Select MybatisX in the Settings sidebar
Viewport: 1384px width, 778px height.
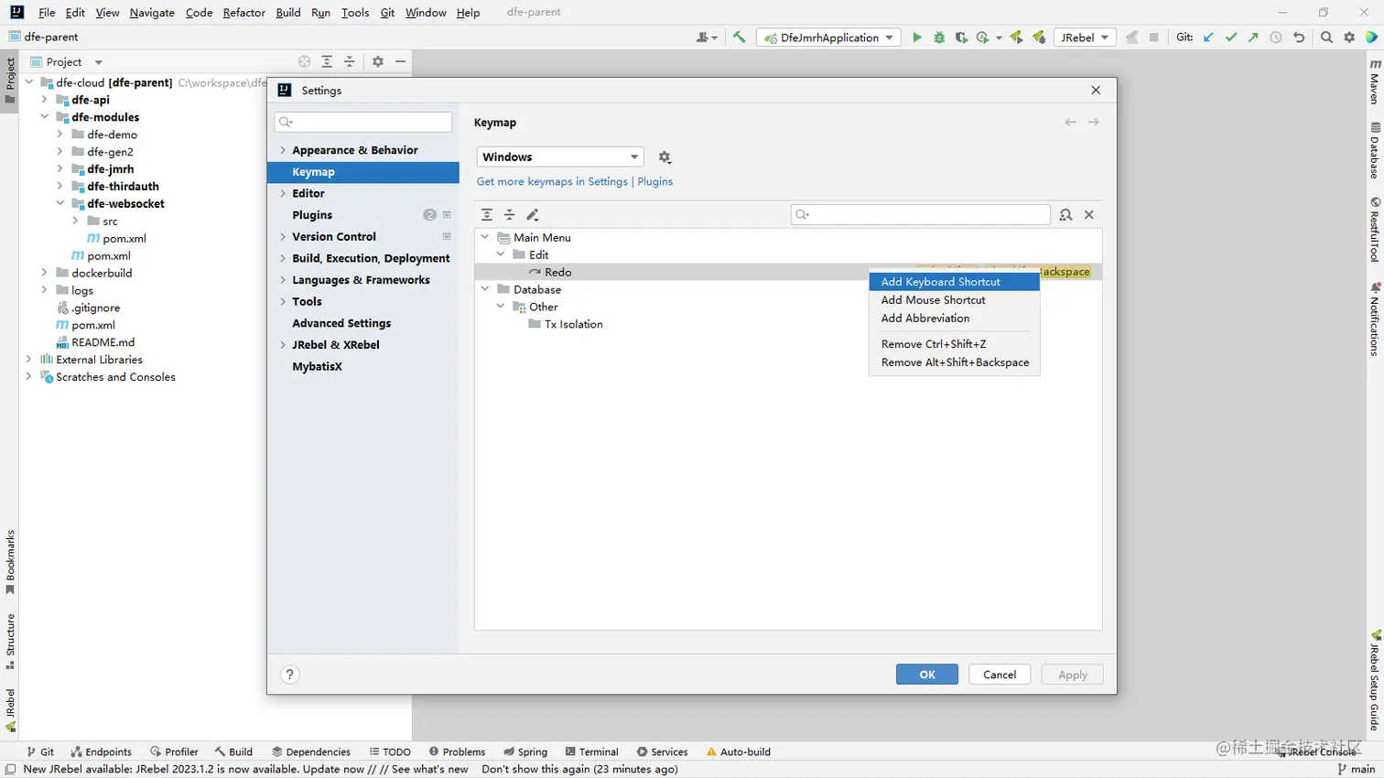(363, 366)
